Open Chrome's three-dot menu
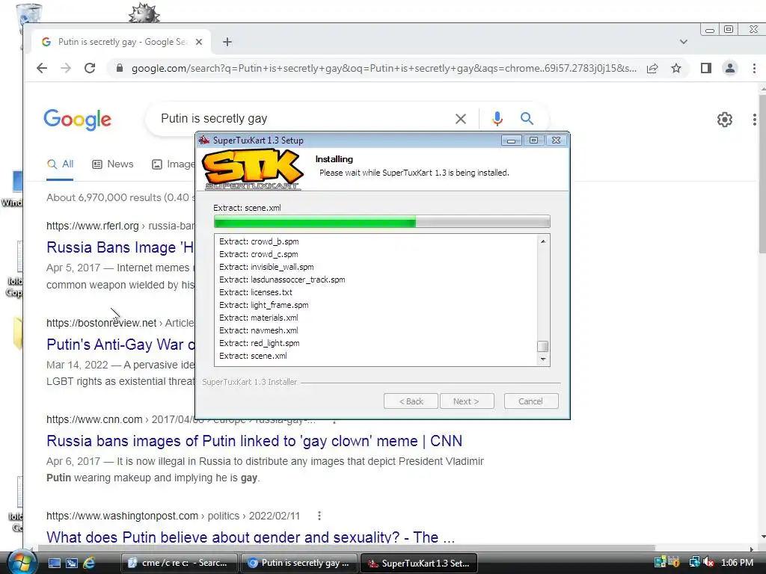 coord(754,68)
